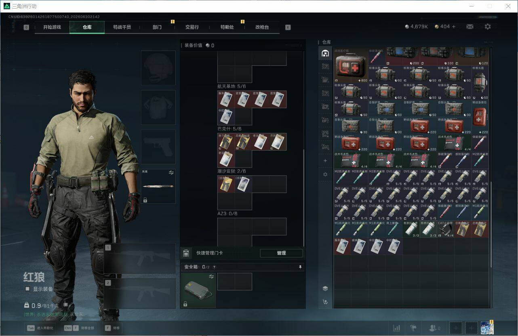The height and width of the screenshot is (336, 518).
Task: Click the 快捷管理门卡 clipboard icon
Action: (x=186, y=253)
